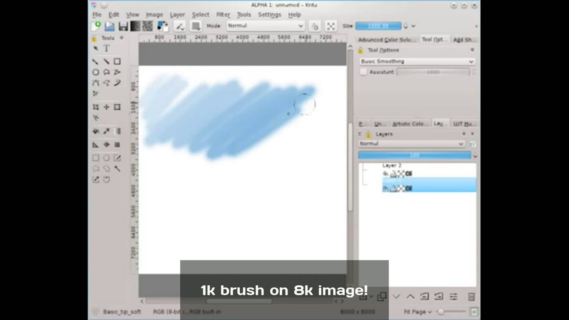Select the Rectangle tool
This screenshot has width=569, height=320.
pos(117,62)
